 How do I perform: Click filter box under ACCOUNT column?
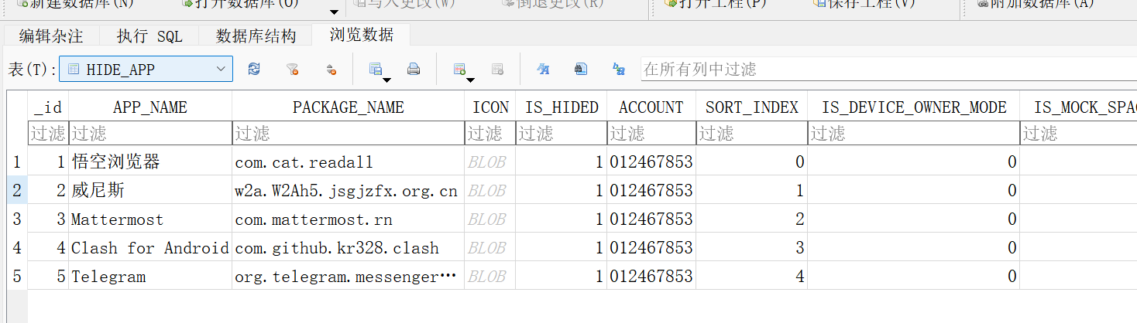[x=651, y=134]
